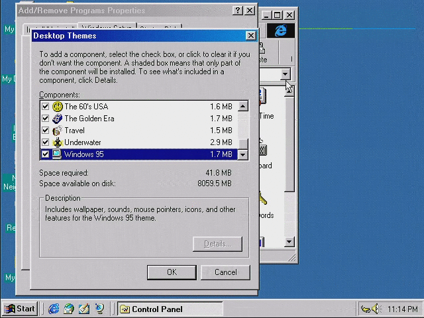Screen dimensions: 424x318
Task: Click the 11:14 PM system clock
Action: (402, 309)
